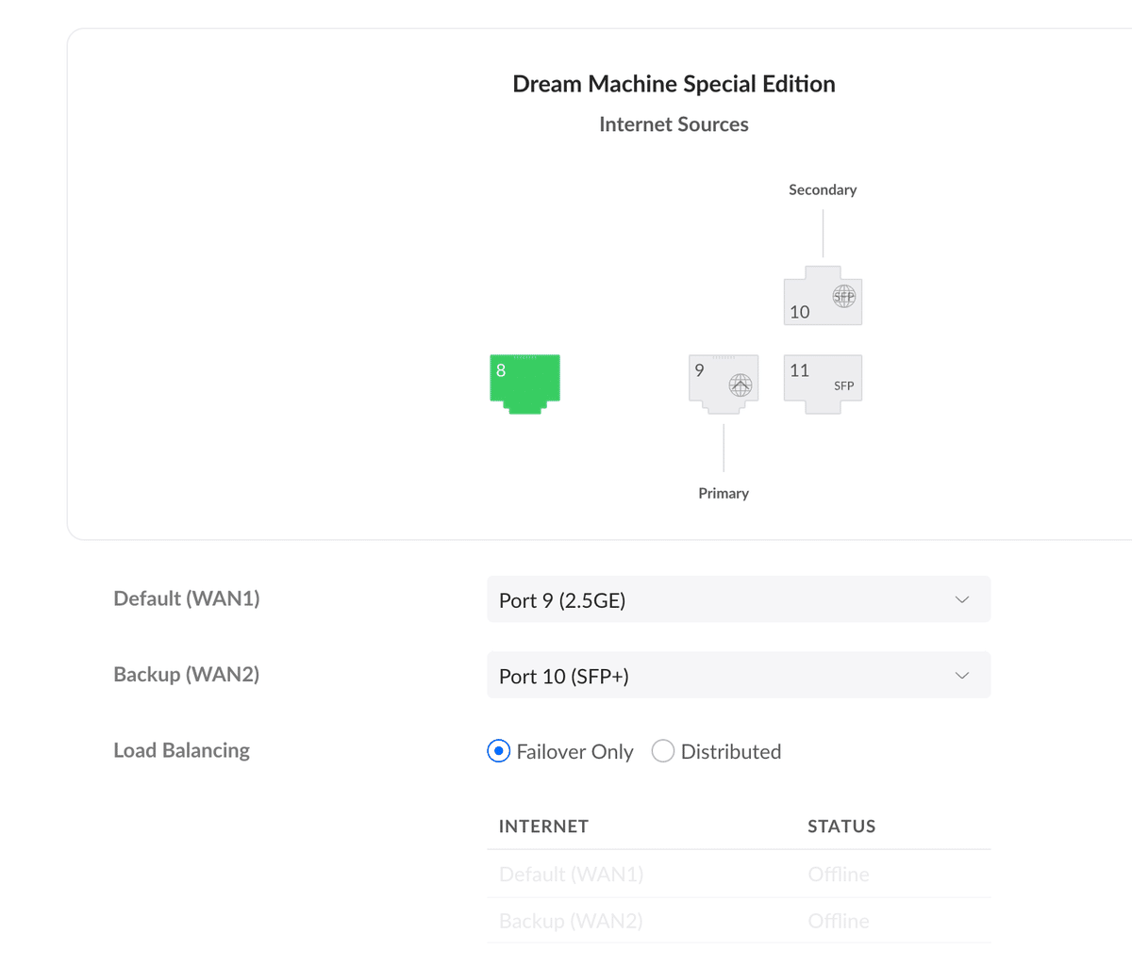Image resolution: width=1132 pixels, height=966 pixels.
Task: Click the Backup (WAN2) settings label
Action: pyautogui.click(x=187, y=674)
